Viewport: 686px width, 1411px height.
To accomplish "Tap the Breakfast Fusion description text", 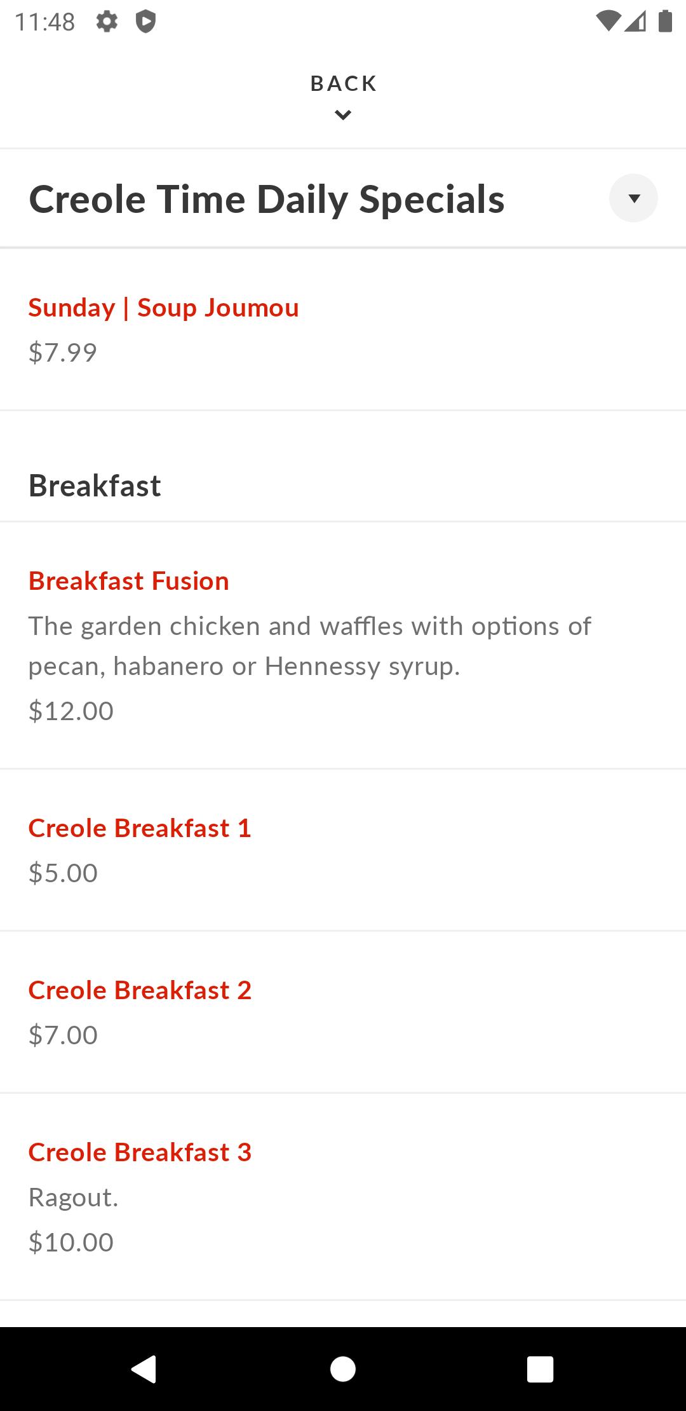I will tap(310, 646).
